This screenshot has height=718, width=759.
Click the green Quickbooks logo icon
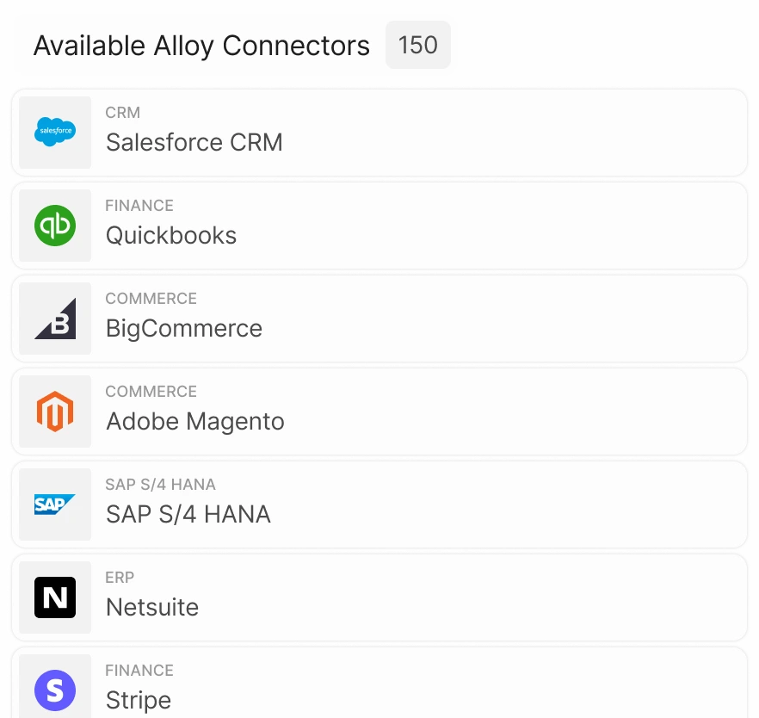tap(55, 226)
